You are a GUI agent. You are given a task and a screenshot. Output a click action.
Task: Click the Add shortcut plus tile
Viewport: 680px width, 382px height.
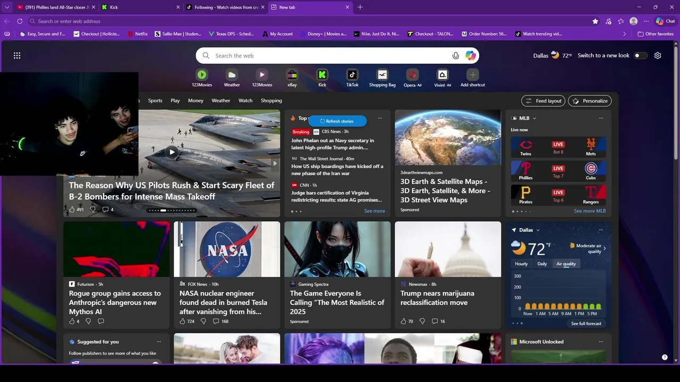473,78
